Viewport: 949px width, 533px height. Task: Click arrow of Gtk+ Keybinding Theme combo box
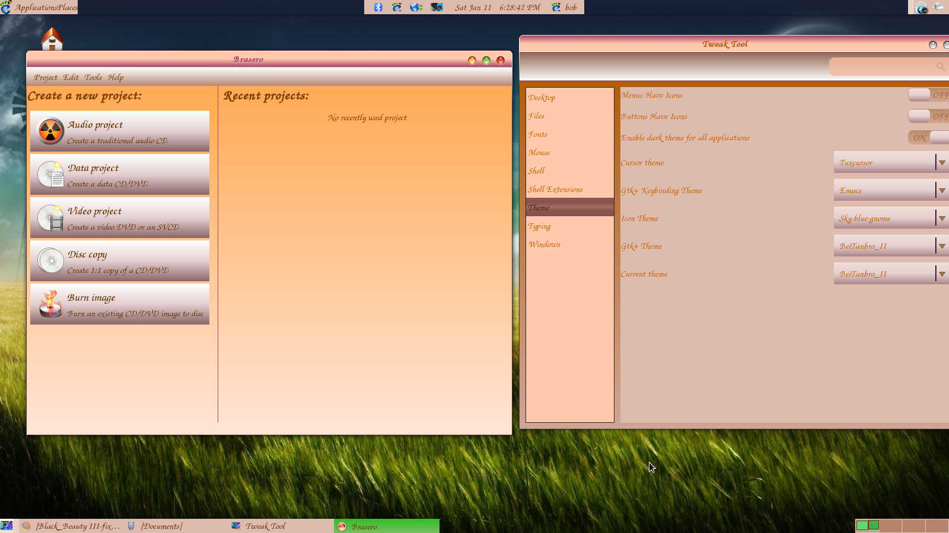942,190
